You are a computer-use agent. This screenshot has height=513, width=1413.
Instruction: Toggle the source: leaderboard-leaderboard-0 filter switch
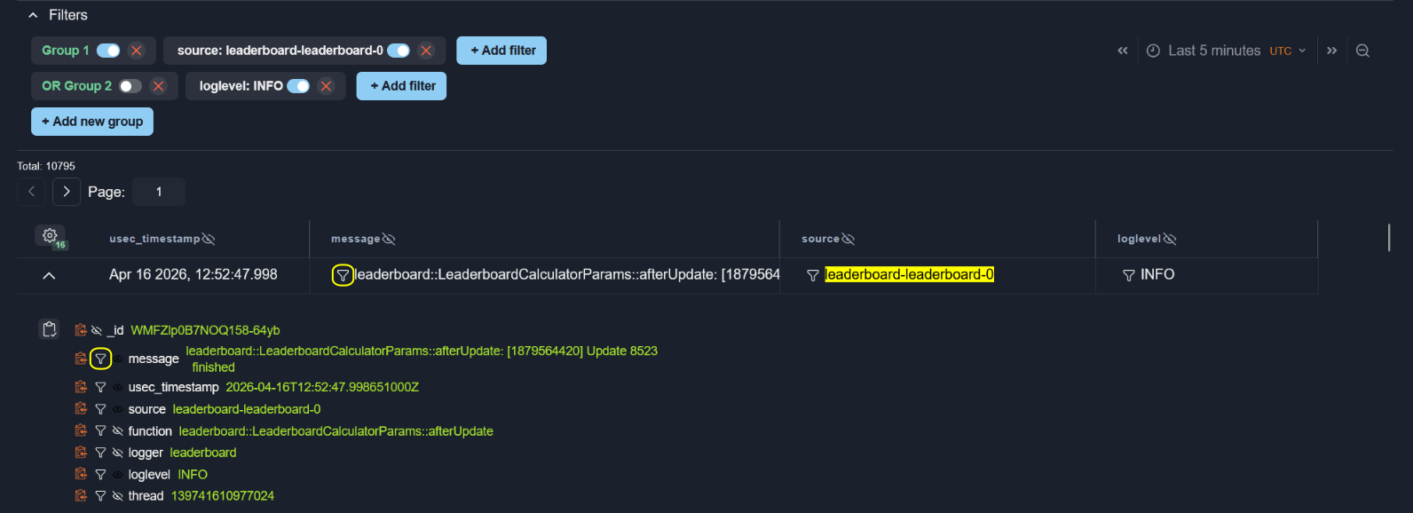(x=399, y=51)
